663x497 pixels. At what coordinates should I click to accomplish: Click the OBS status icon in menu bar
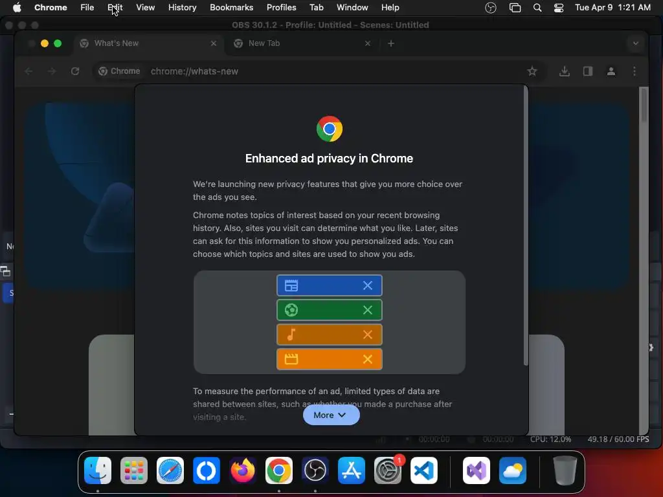(x=491, y=8)
